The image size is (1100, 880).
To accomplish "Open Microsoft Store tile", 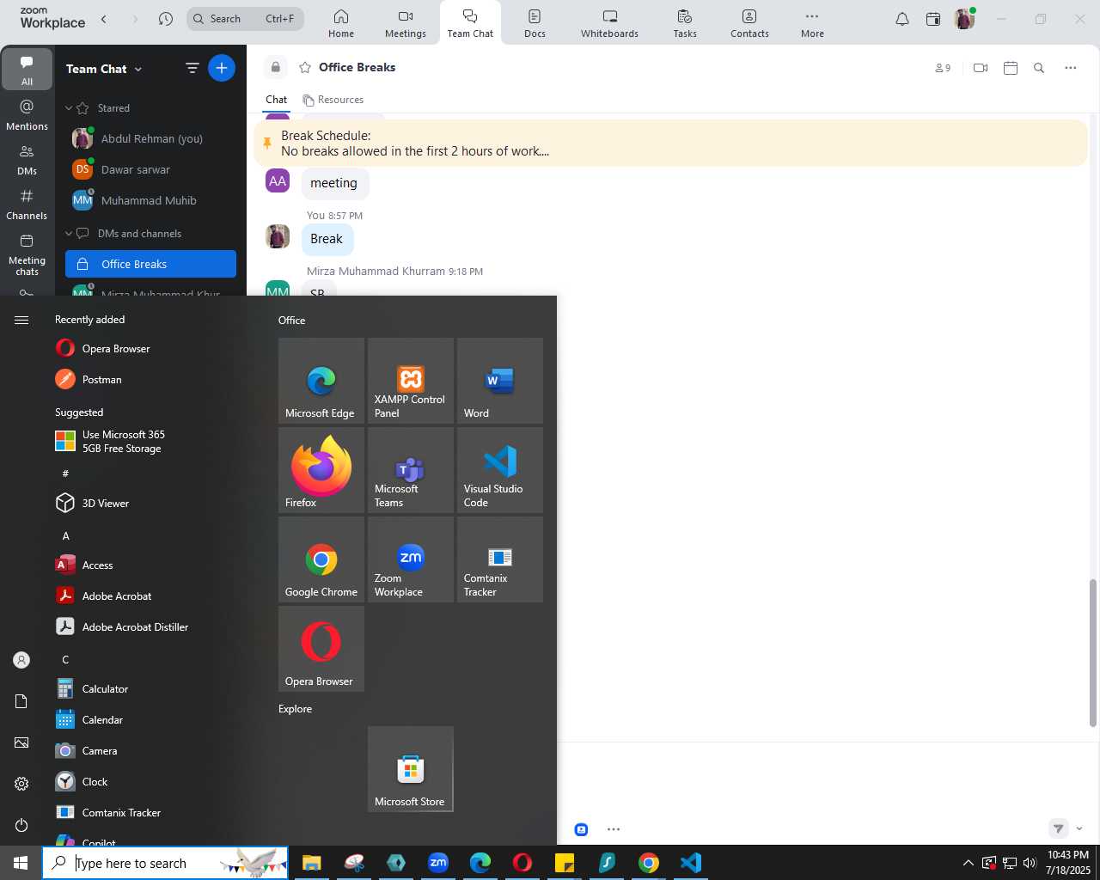I will click(411, 769).
